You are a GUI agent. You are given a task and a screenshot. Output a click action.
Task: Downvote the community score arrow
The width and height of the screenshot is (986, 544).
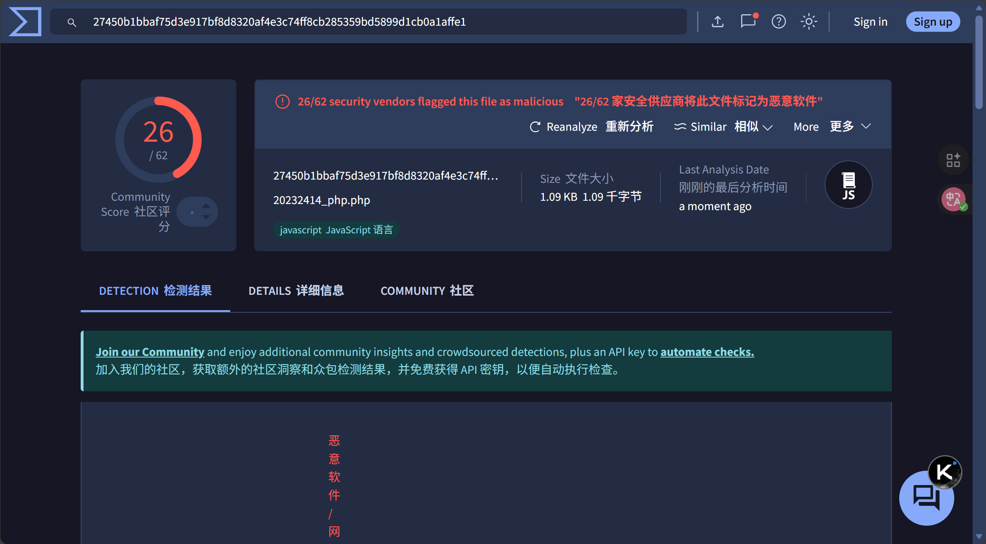[x=206, y=218]
